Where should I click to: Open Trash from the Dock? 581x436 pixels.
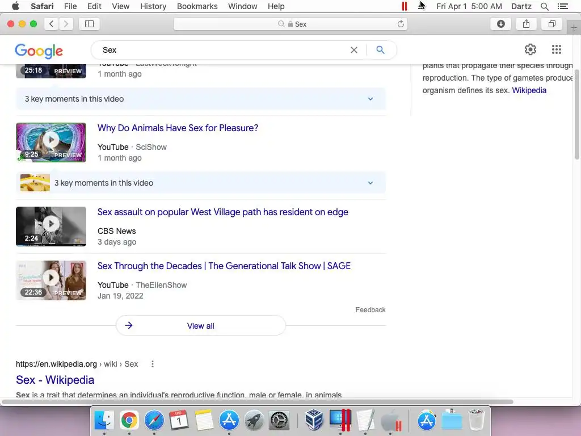(477, 421)
